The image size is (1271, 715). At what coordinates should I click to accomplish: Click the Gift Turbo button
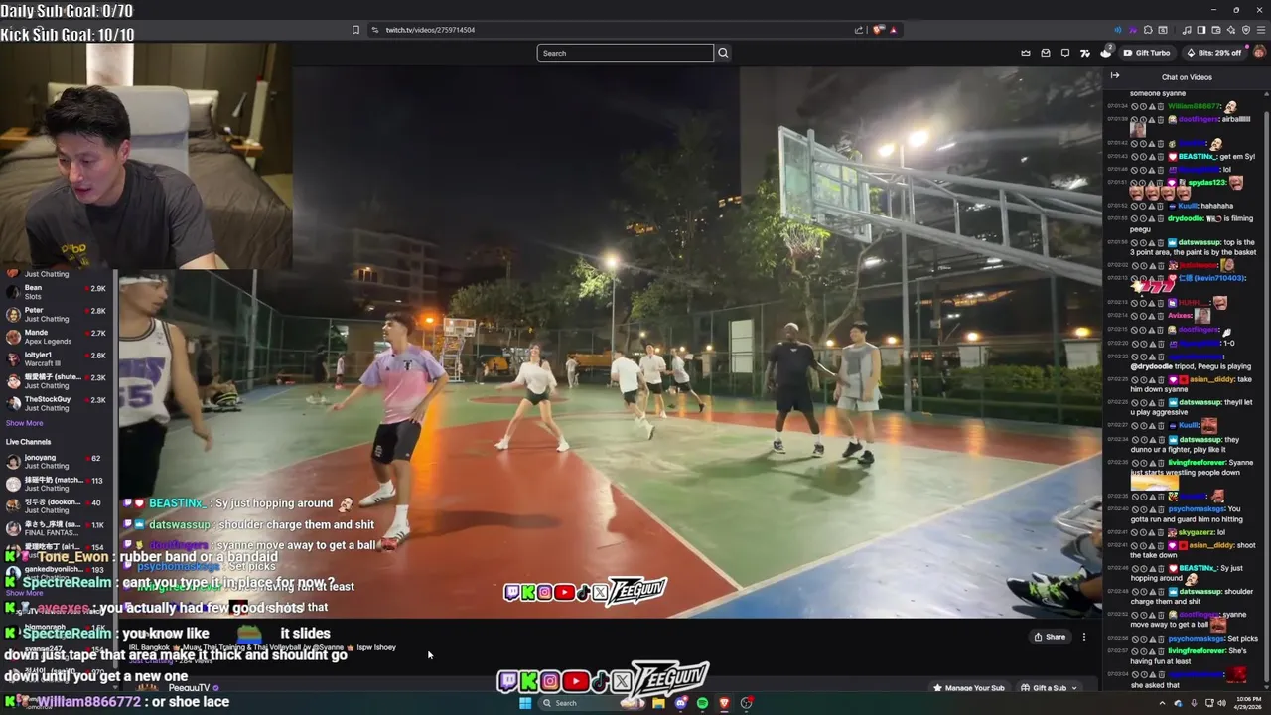pos(1147,53)
